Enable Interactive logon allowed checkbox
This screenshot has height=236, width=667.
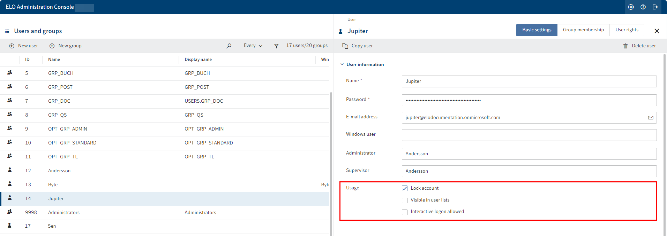coord(405,212)
